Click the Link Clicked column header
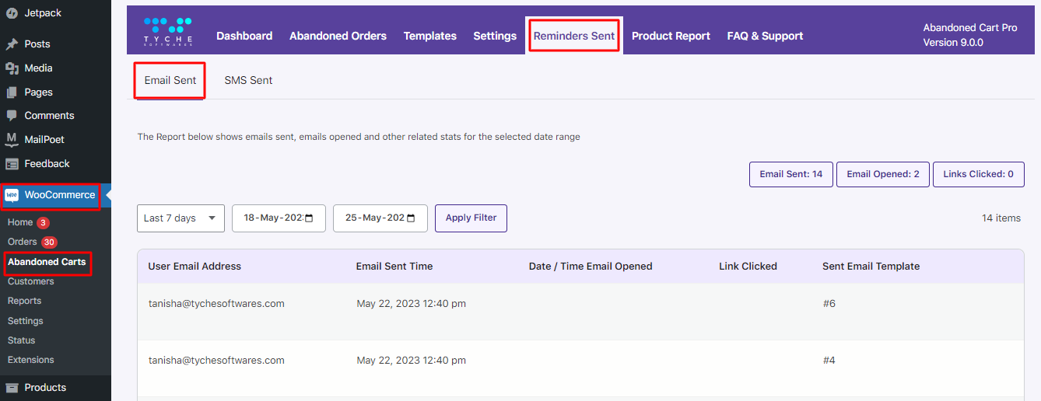Image resolution: width=1041 pixels, height=401 pixels. 748,266
